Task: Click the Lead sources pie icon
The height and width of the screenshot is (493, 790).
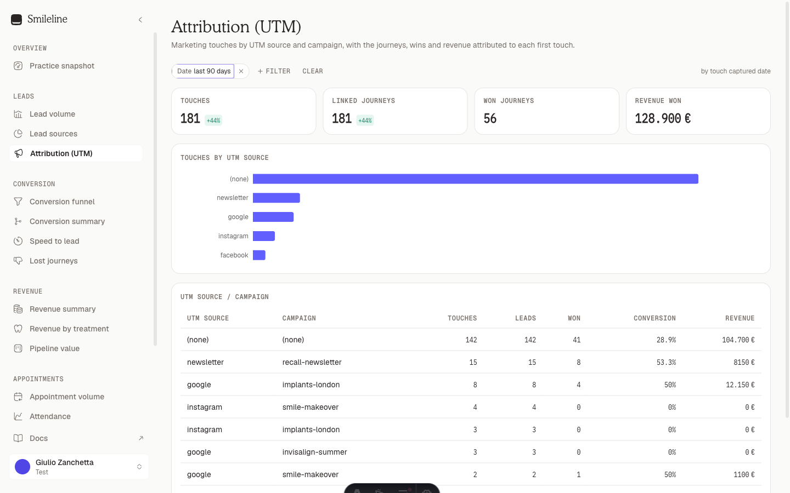Action: point(18,134)
